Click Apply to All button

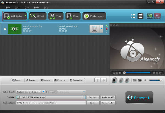tap(108, 97)
